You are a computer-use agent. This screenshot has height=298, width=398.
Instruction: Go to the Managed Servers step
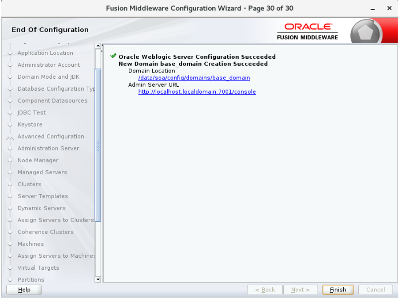pos(42,172)
